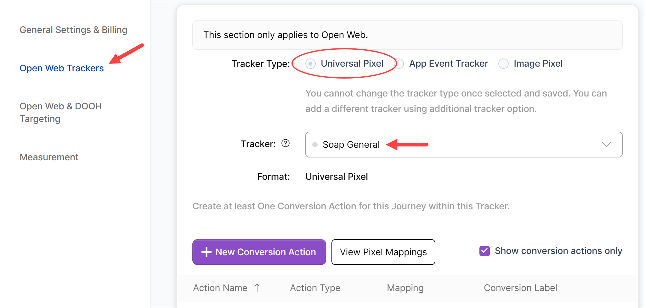
Task: Choose the App Event Tracker radio option
Action: click(400, 64)
